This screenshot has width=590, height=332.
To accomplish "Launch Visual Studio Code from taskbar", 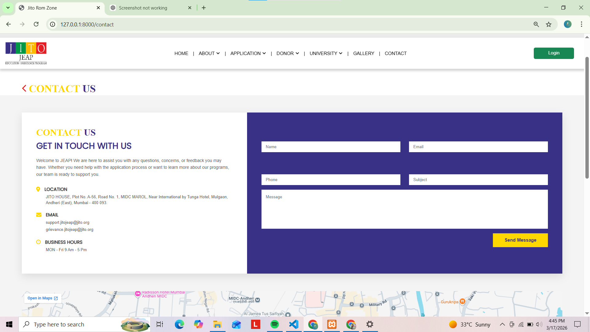I will pyautogui.click(x=294, y=324).
